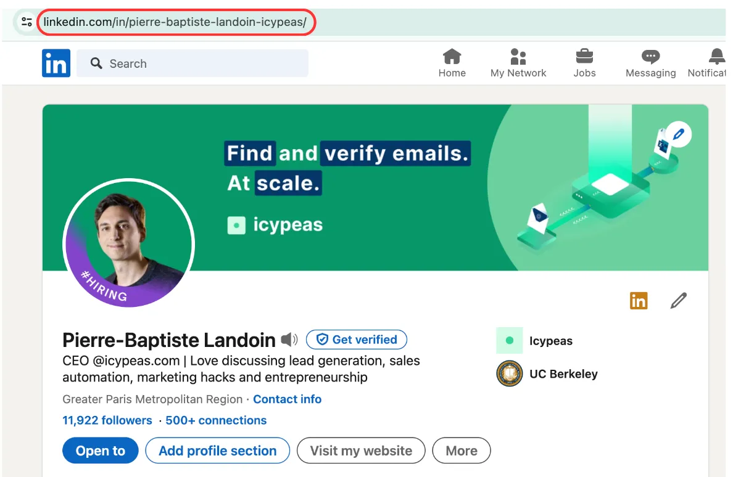Image resolution: width=733 pixels, height=477 pixels.
Task: Open the Icypeas company link
Action: (551, 341)
